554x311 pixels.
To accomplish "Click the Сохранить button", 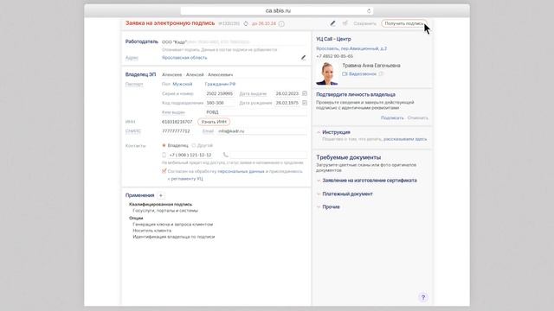I will [364, 23].
